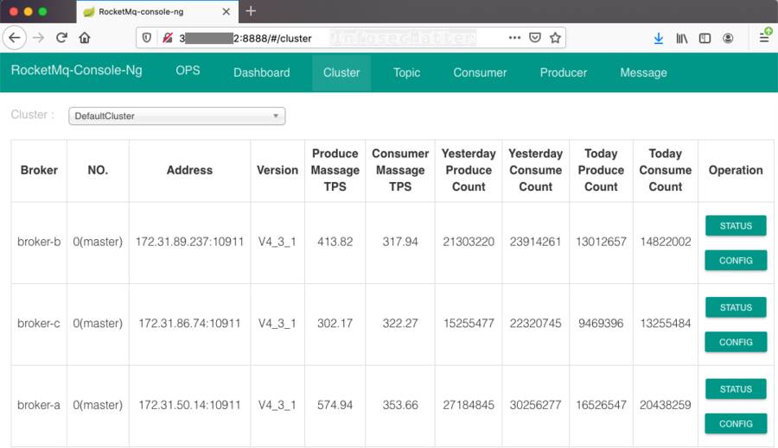Click the shield tracking protection icon

click(x=147, y=38)
